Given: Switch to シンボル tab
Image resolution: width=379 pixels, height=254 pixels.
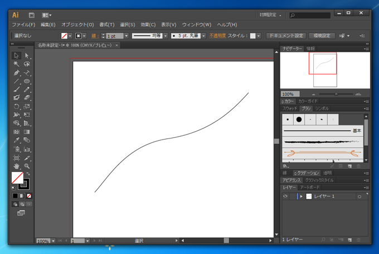Looking at the screenshot, I should 322,108.
